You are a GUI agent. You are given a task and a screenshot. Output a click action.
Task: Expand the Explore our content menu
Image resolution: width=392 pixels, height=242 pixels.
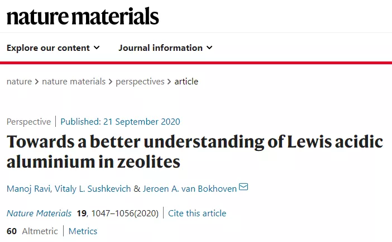53,48
